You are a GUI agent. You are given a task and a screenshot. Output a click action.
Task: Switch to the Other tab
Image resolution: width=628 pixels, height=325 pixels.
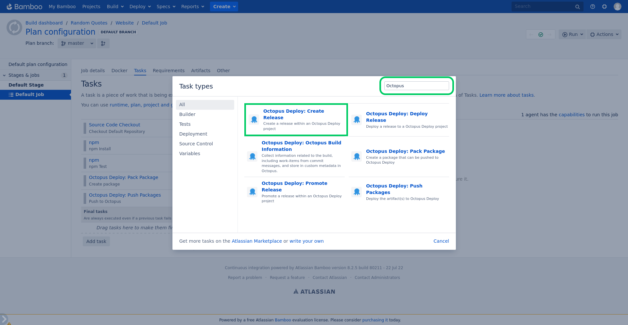click(223, 71)
